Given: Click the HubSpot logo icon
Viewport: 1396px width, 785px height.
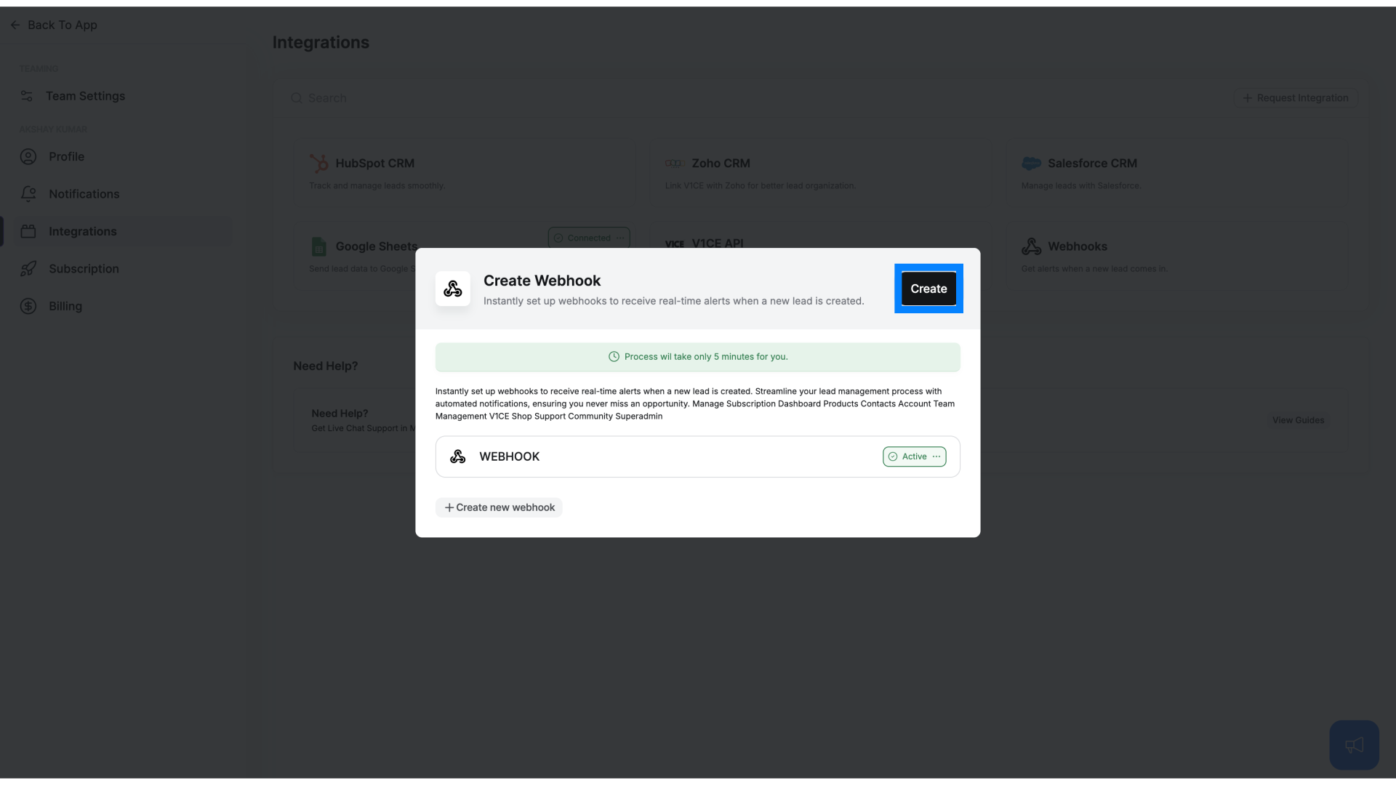Looking at the screenshot, I should click(318, 164).
